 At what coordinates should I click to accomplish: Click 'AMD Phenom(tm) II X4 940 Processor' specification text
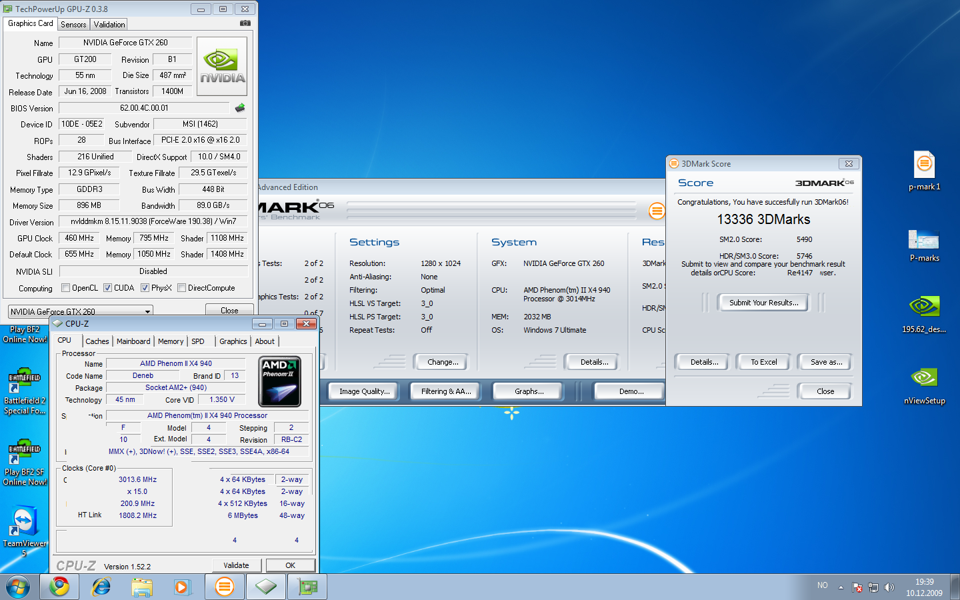(x=207, y=415)
